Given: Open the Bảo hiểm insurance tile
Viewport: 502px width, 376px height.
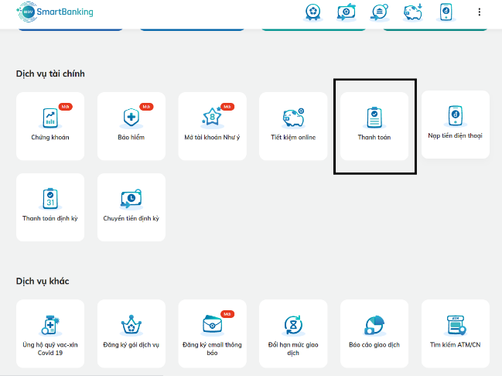Looking at the screenshot, I should 131,126.
